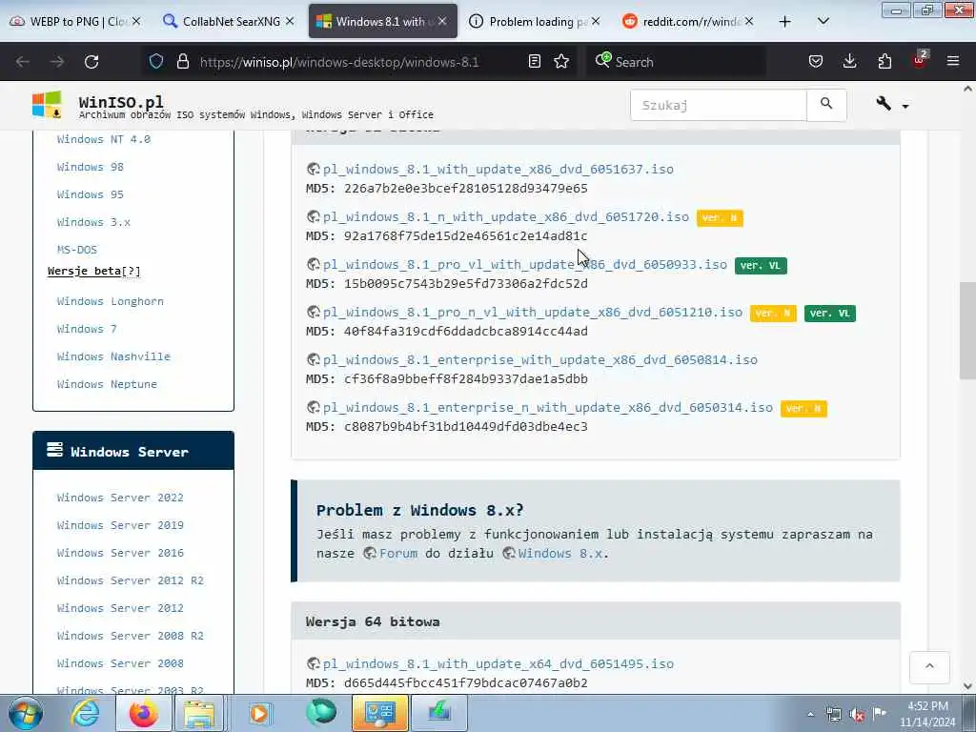Screen dimensions: 976x732
Task: Open the Windows 8.x forum section link
Action: pos(560,554)
